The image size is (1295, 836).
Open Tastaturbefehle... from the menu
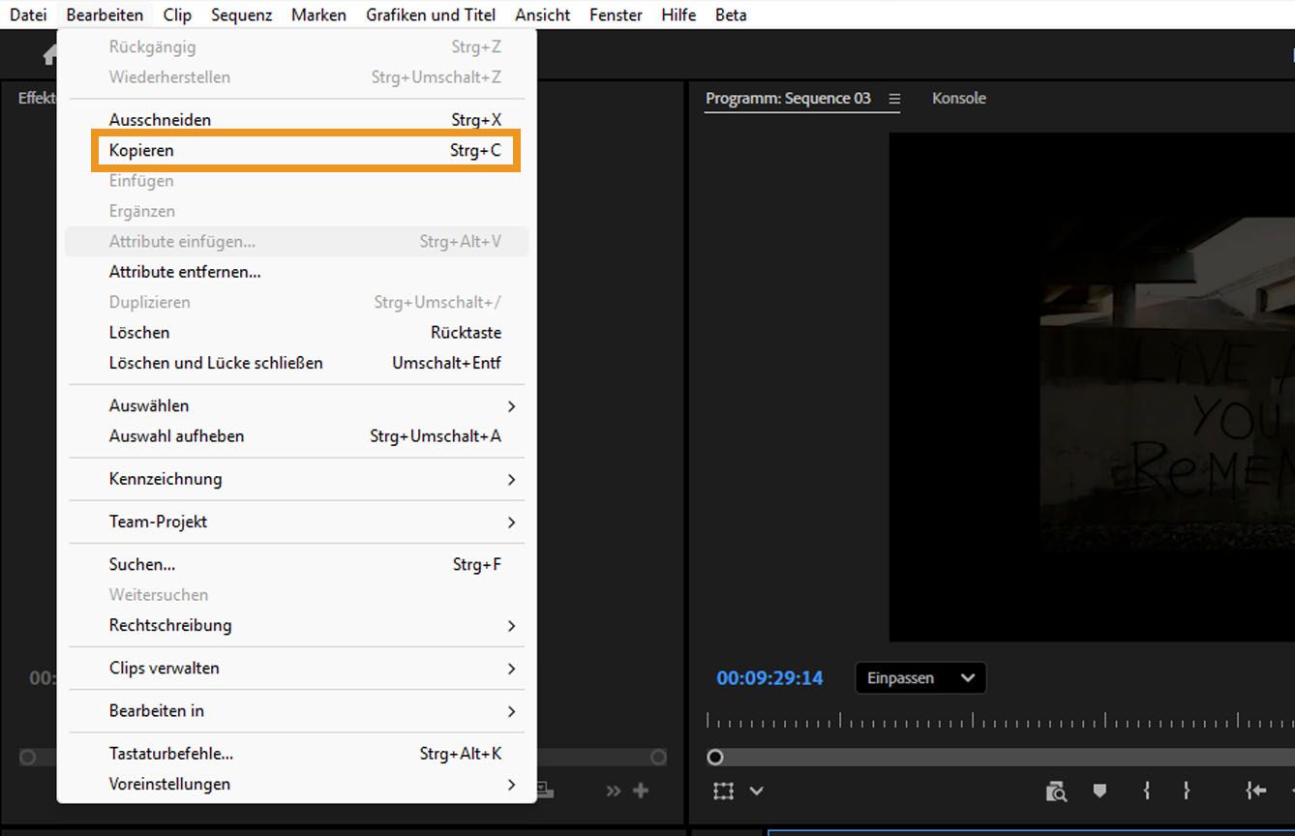[296, 753]
